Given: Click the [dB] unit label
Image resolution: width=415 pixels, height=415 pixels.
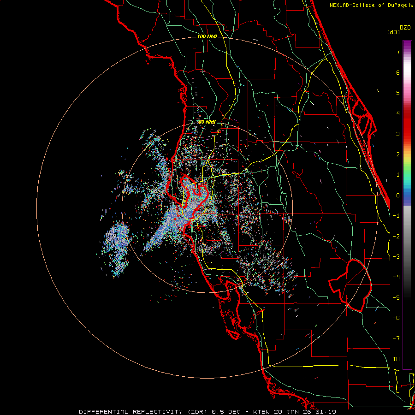Looking at the screenshot, I should [x=393, y=32].
